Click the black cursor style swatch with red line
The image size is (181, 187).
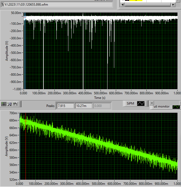127,1
